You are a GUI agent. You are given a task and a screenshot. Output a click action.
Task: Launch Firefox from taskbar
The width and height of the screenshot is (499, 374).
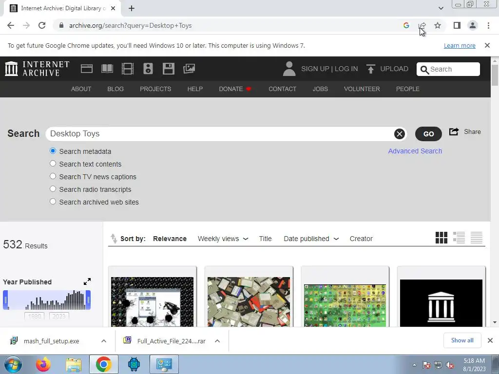[43, 364]
